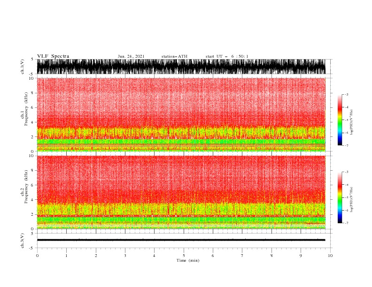Click the "6" kHz tick on ch.2 frequency axis

pos(33,185)
